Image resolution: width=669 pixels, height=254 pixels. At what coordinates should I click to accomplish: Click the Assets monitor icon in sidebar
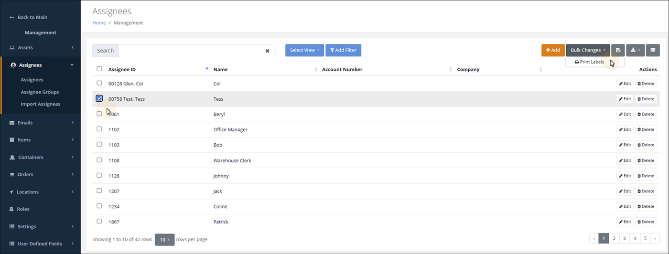click(12, 48)
